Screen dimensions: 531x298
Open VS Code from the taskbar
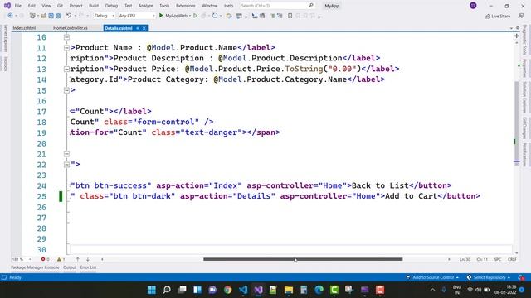pyautogui.click(x=243, y=290)
